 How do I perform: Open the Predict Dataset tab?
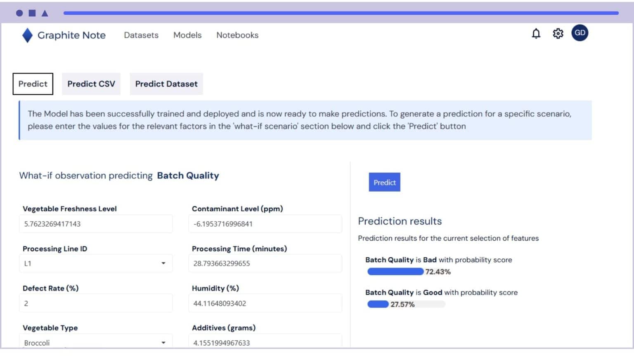pyautogui.click(x=166, y=84)
